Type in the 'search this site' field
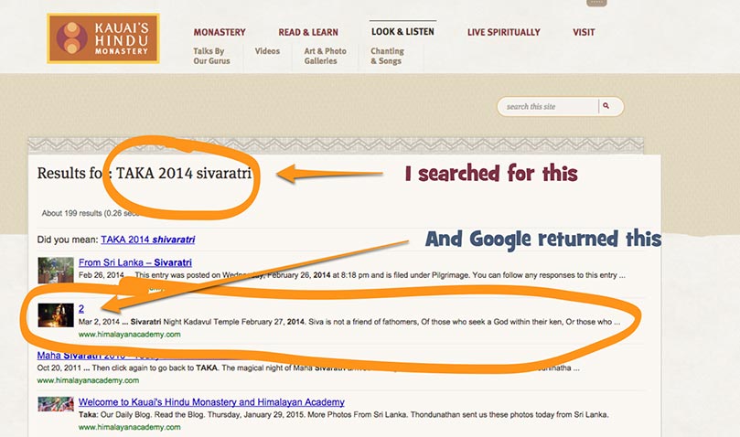Screen dimensions: 740x437 [x=549, y=107]
